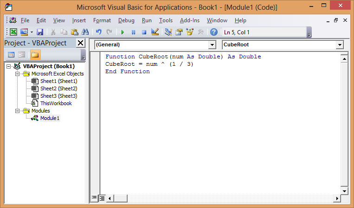
Task: Save the workbook with the floppy disk icon
Action: click(40, 32)
